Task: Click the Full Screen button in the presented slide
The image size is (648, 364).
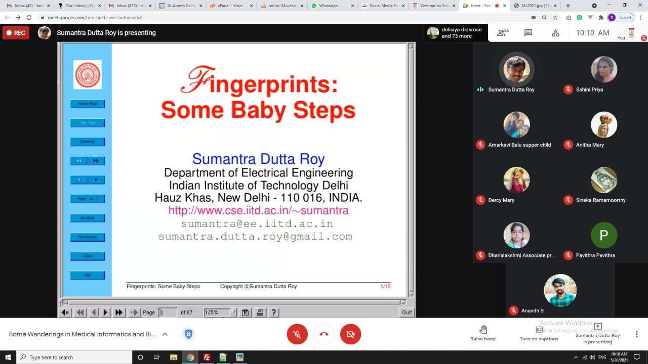Action: 88,237
